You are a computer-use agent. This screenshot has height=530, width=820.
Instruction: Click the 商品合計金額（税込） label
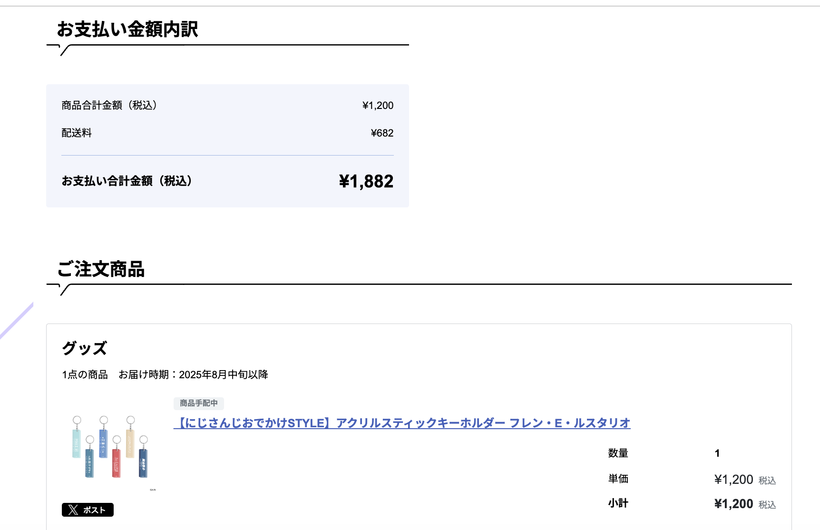[x=109, y=106]
